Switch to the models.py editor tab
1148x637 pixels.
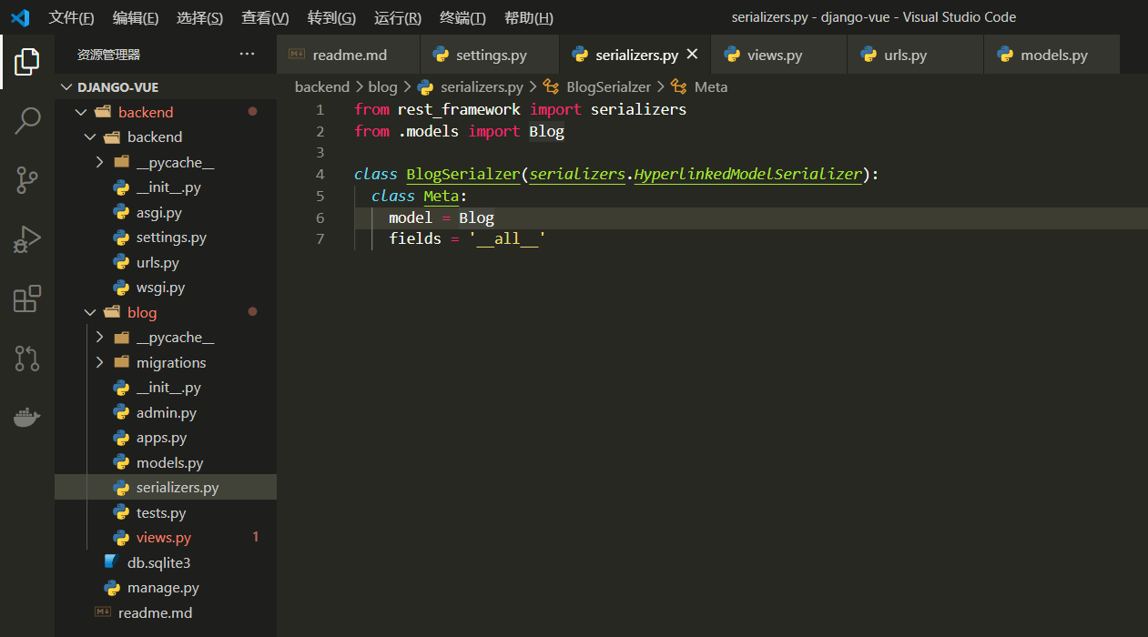click(x=1052, y=55)
